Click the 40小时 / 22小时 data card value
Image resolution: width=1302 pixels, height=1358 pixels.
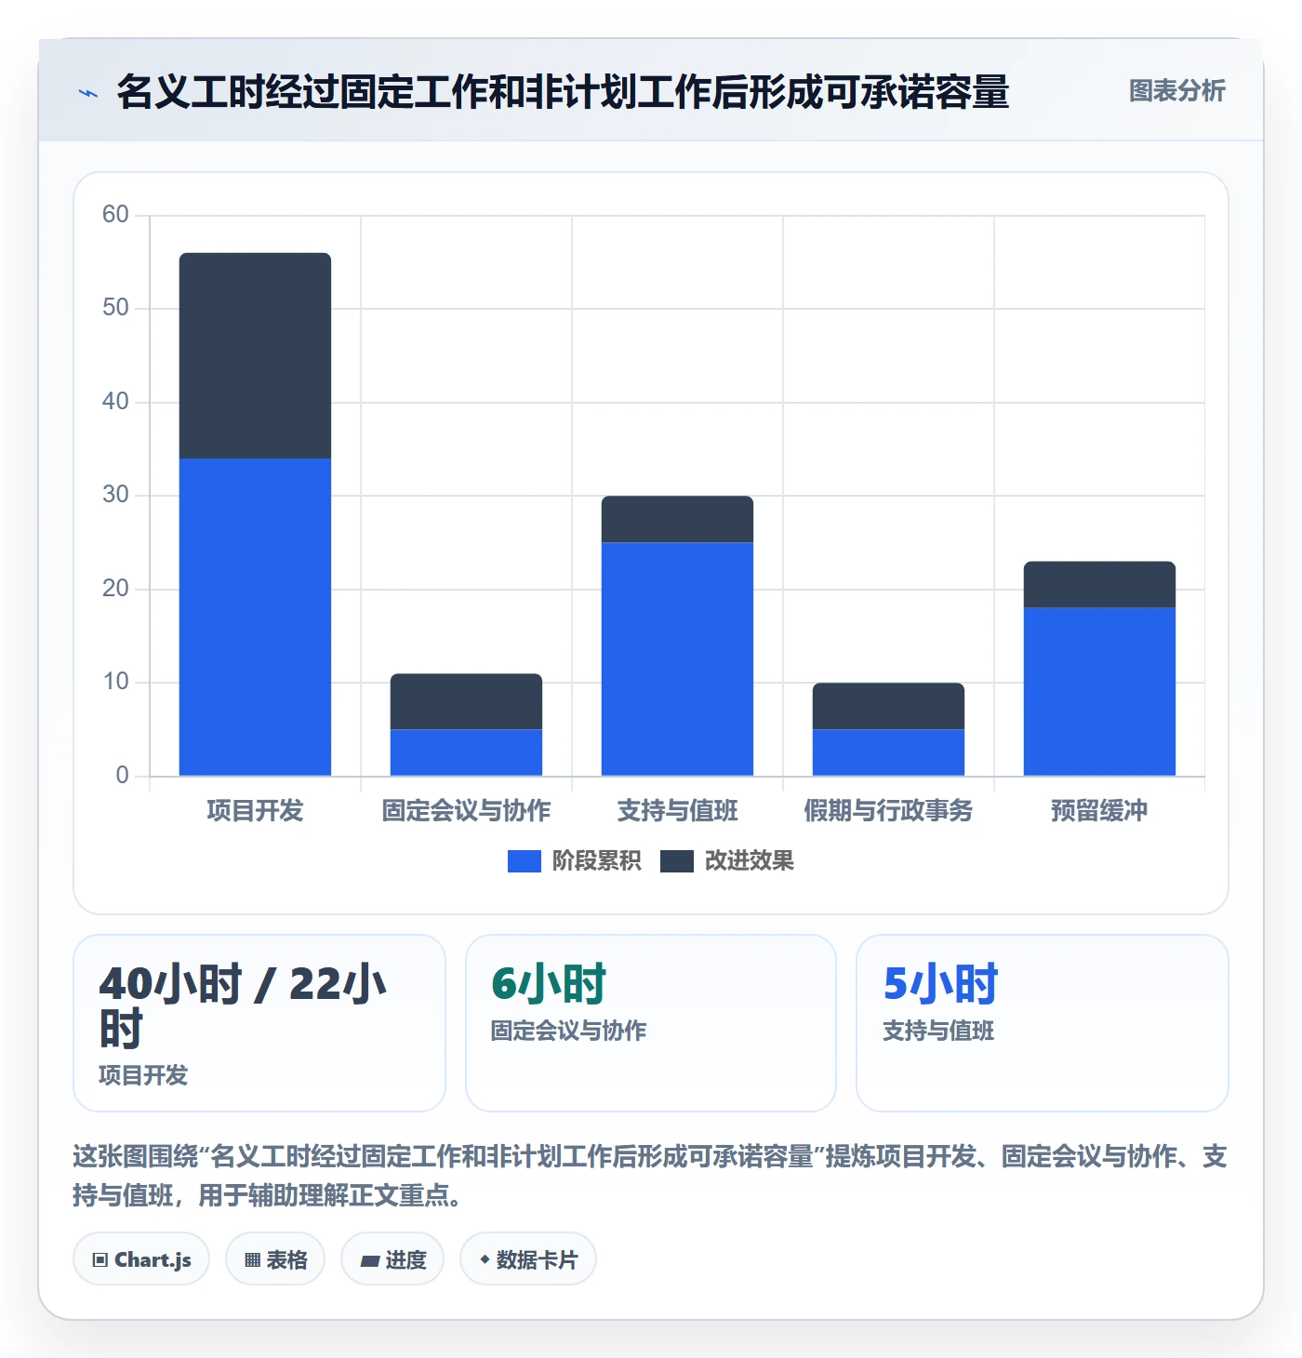(x=244, y=1005)
